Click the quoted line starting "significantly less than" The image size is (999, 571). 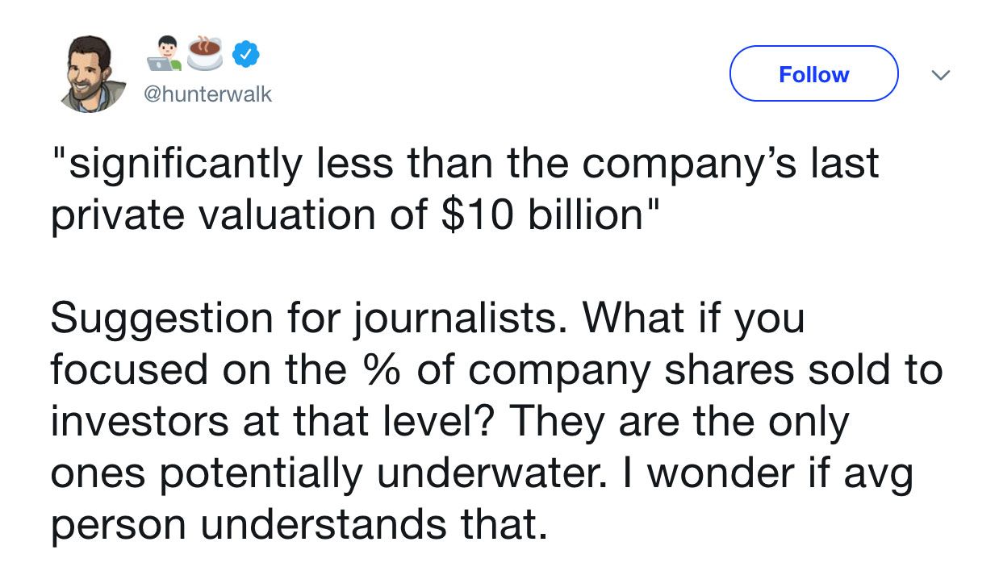pyautogui.click(x=466, y=165)
